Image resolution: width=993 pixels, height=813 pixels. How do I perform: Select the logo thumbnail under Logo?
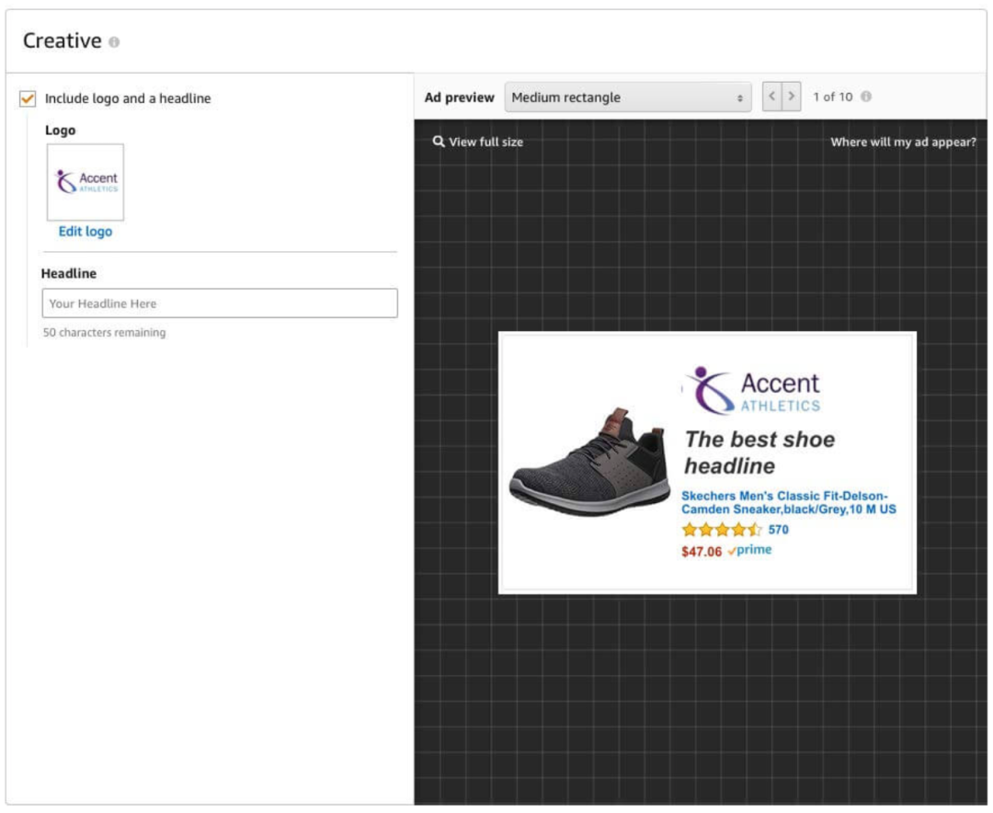click(x=86, y=182)
